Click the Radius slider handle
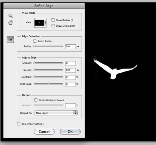This screenshot has height=145, width=156. pos(34,46)
